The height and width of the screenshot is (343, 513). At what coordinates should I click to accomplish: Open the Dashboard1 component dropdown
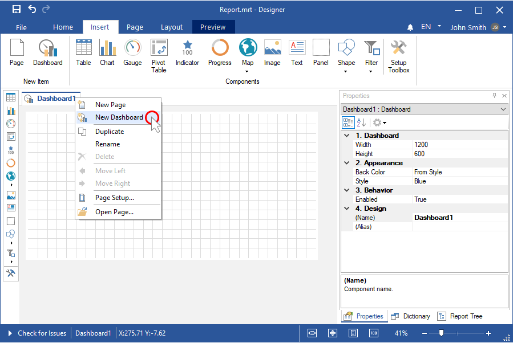(x=503, y=109)
